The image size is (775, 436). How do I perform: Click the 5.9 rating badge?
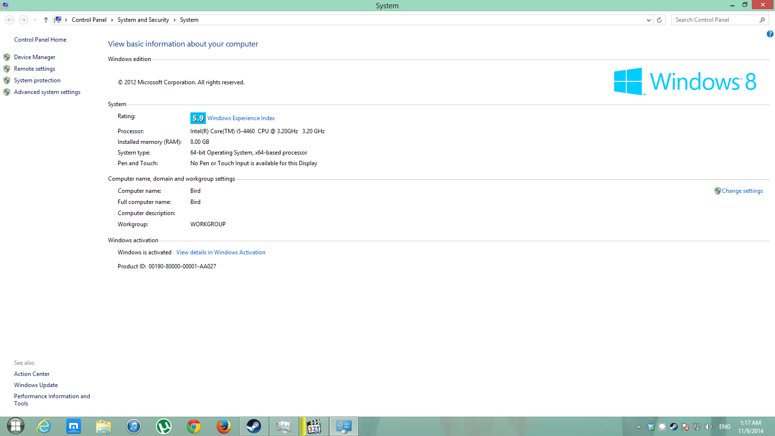198,118
